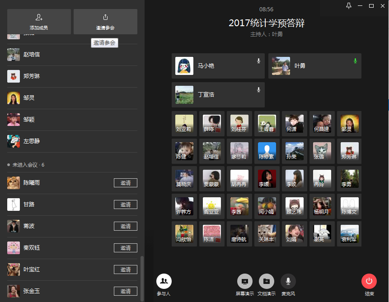
Task: Invite 张金玉 using the 邀请 button
Action: (x=125, y=291)
